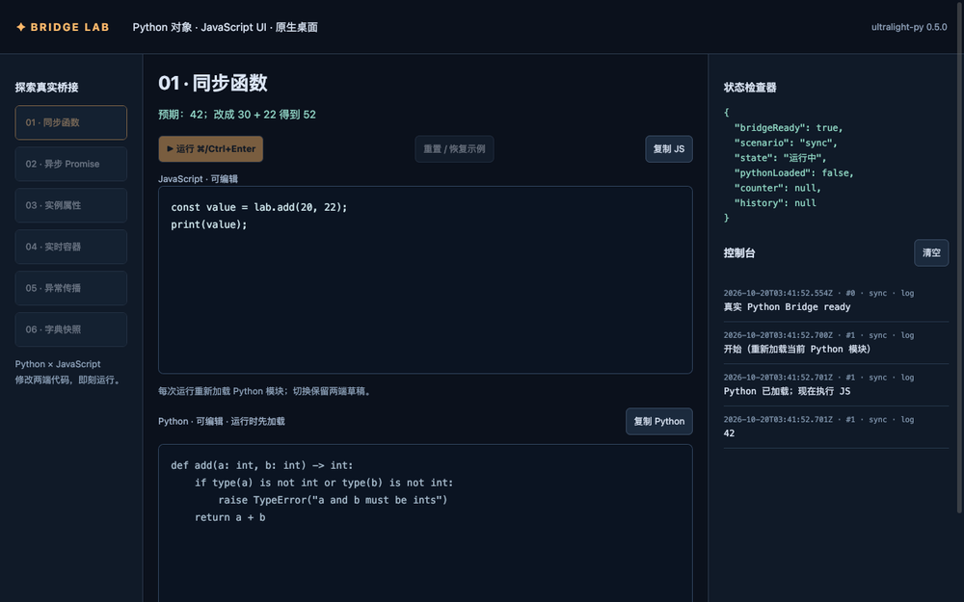
Task: Click log entry 真实 Python Bridge ready
Action: (x=787, y=307)
